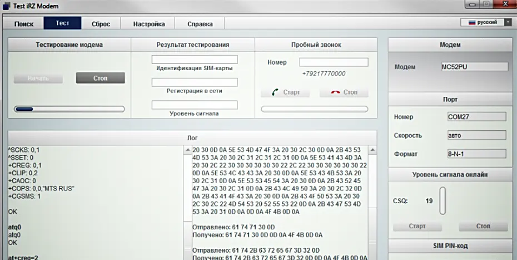This screenshot has width=517, height=260.
Task: Switch to the Сброс tab
Action: 101,24
